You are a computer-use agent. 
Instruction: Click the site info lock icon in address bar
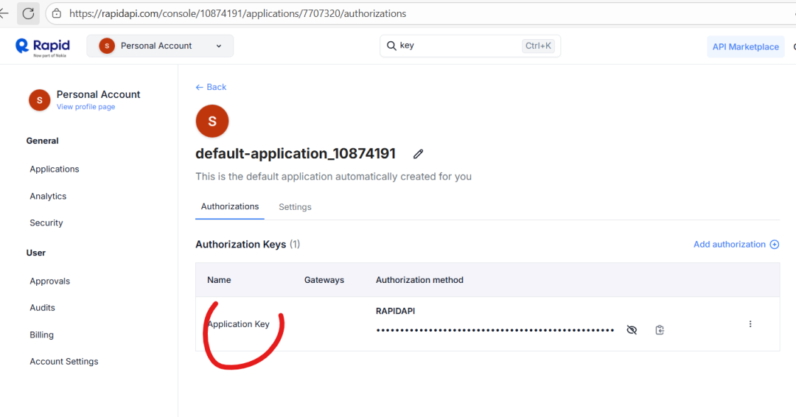[x=57, y=14]
